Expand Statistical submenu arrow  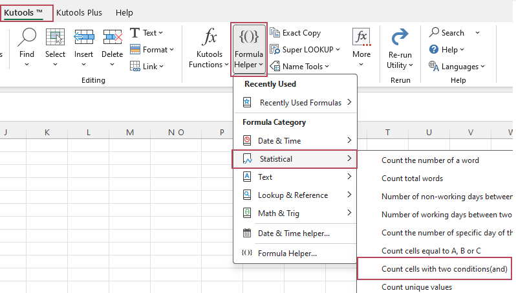pyautogui.click(x=349, y=158)
